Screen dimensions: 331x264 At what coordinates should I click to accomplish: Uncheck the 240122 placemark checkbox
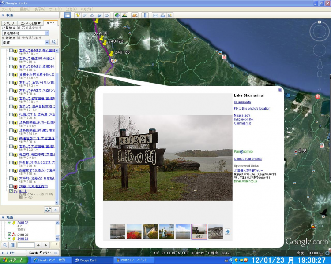tap(9, 223)
